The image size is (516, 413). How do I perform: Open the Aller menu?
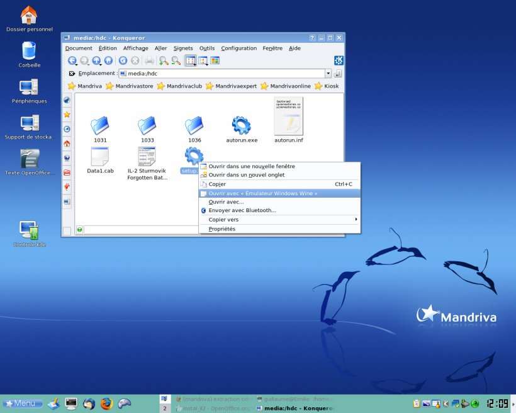(x=161, y=48)
